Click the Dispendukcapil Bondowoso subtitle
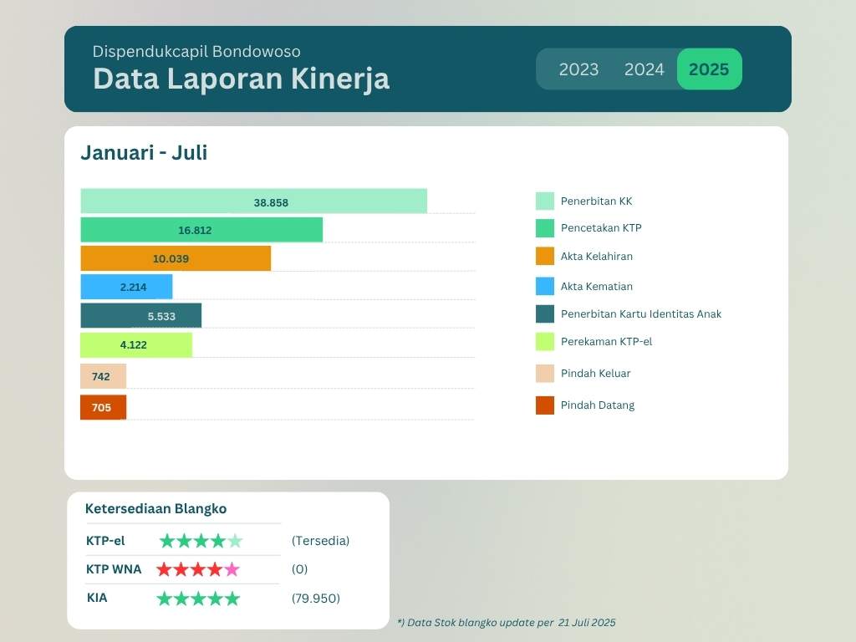The width and height of the screenshot is (856, 642). (x=196, y=51)
